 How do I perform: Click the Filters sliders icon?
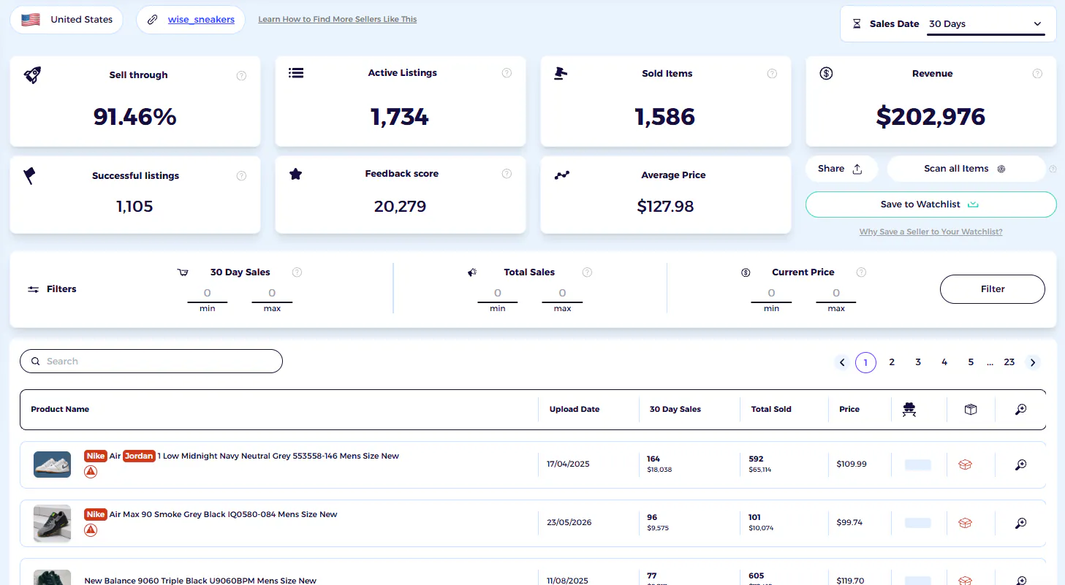point(34,289)
